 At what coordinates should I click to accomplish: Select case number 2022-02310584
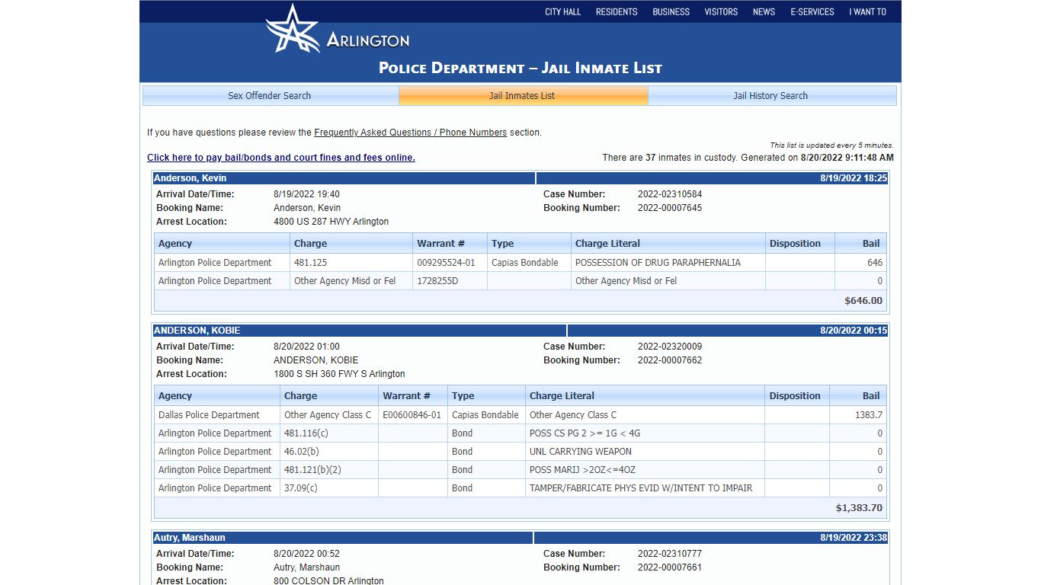tap(670, 194)
